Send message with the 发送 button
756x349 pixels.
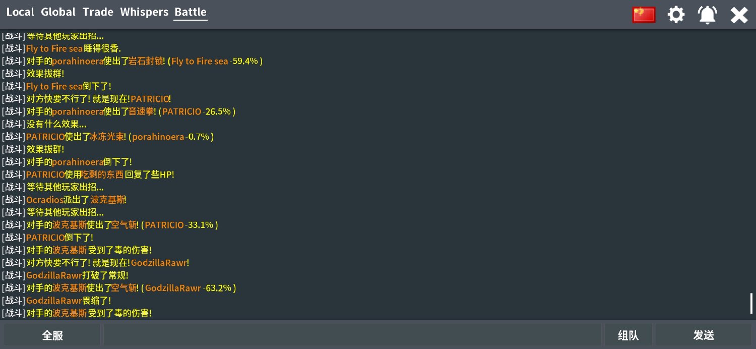click(x=704, y=335)
